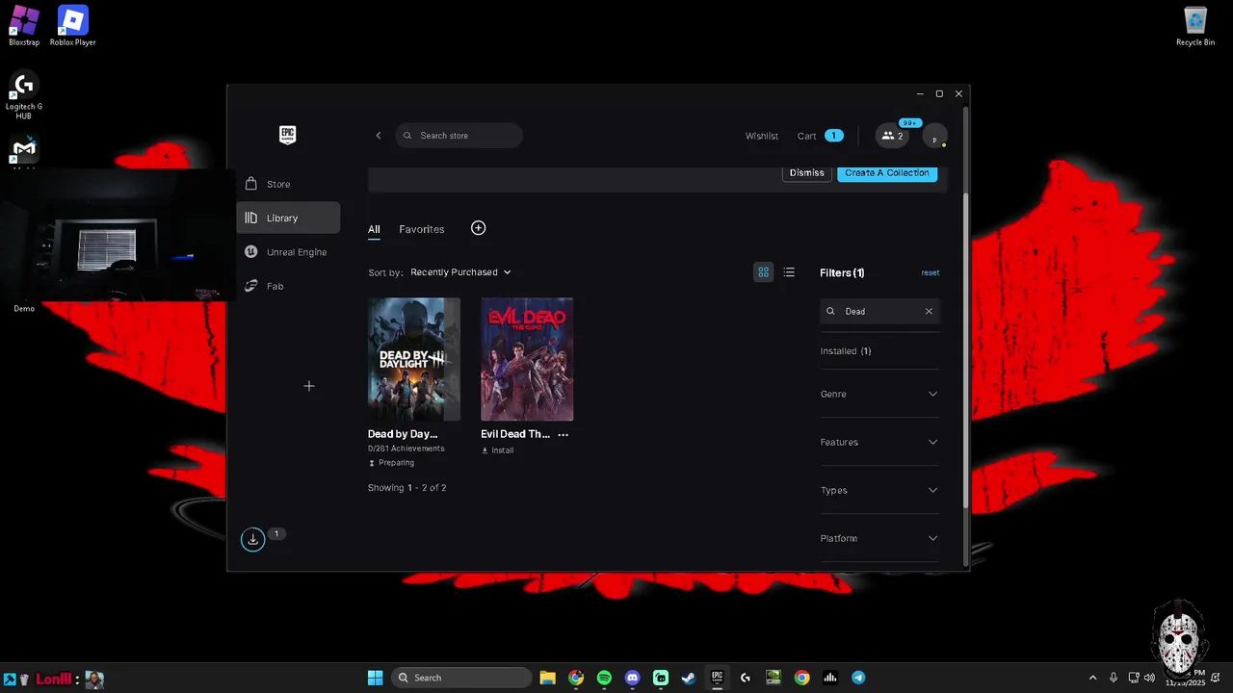Click the Dismiss button

click(x=806, y=173)
